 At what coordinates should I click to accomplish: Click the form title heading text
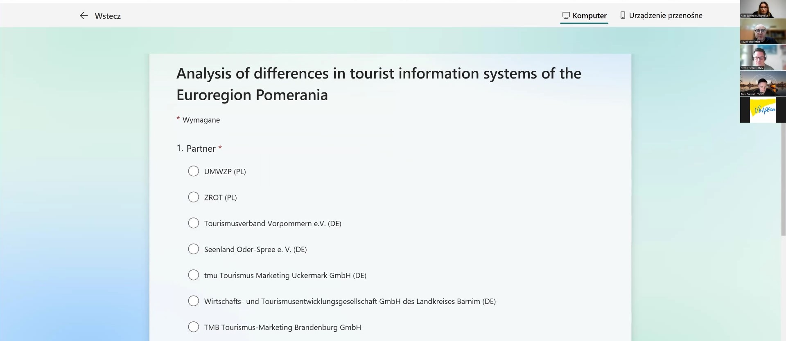pyautogui.click(x=379, y=84)
